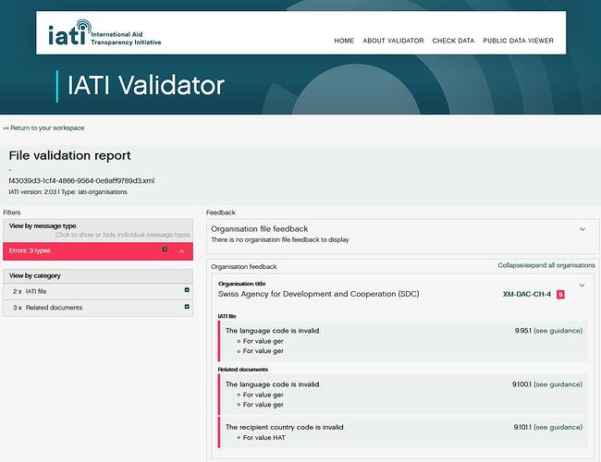Toggle the Errors message type checkbox
Viewport: 601px width, 462px height.
tap(166, 250)
